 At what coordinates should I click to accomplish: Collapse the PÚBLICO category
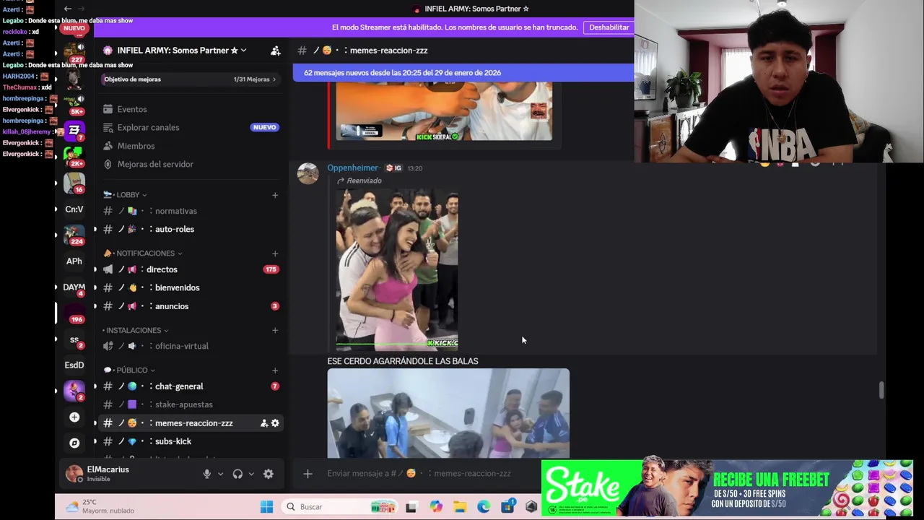tap(128, 370)
